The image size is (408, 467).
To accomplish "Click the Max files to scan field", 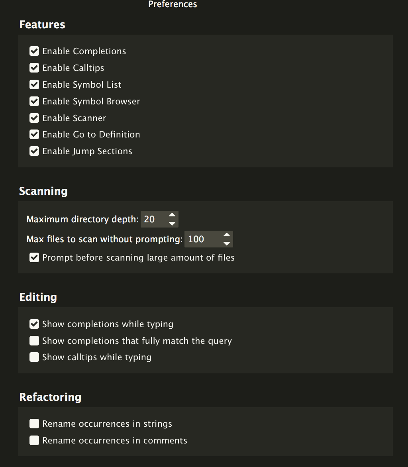I will pyautogui.click(x=203, y=239).
